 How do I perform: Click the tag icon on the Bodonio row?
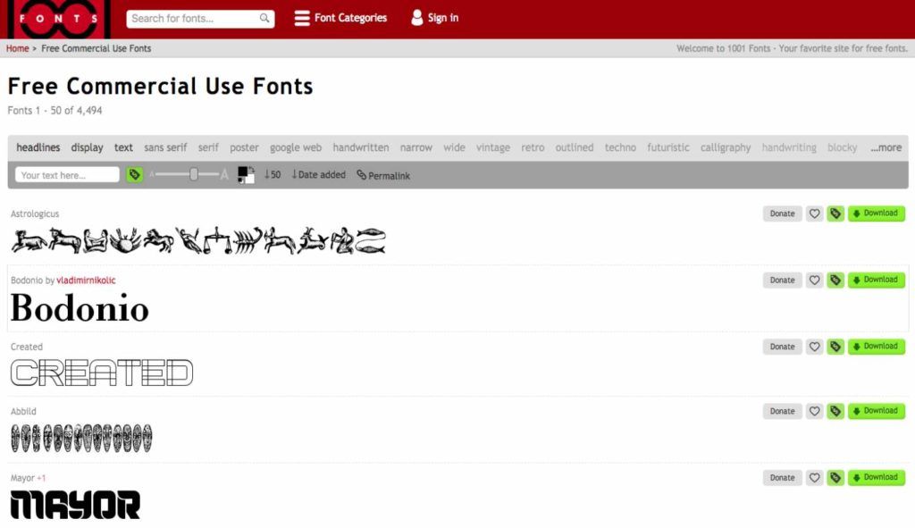(x=835, y=280)
